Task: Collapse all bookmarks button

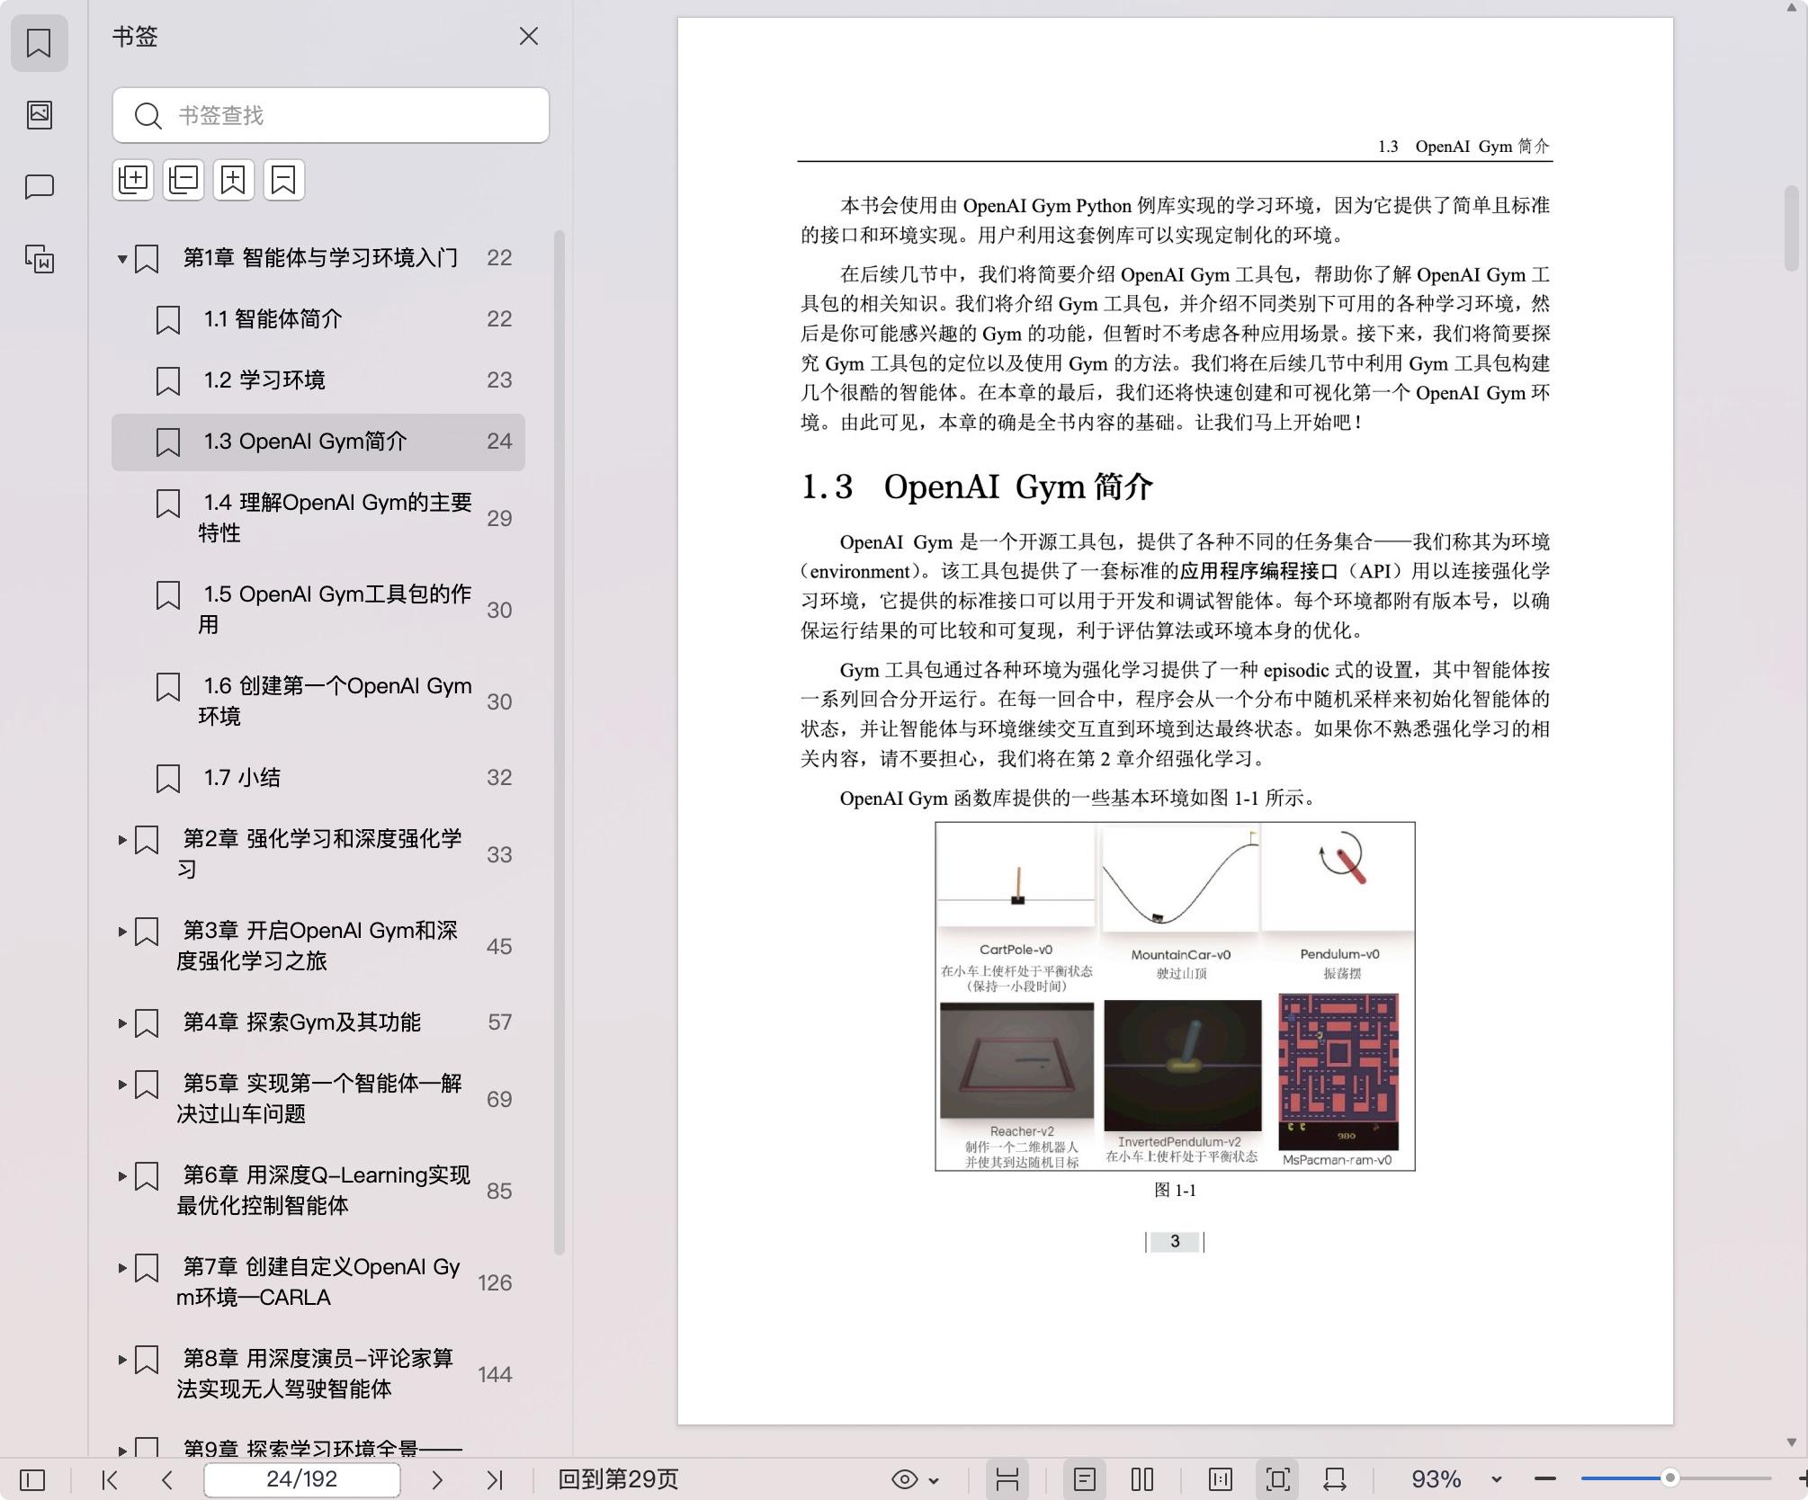Action: tap(183, 180)
